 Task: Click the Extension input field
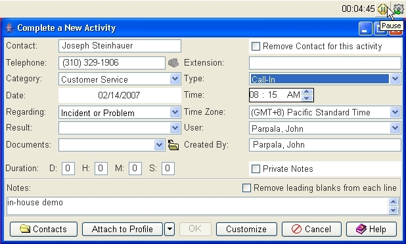click(325, 63)
